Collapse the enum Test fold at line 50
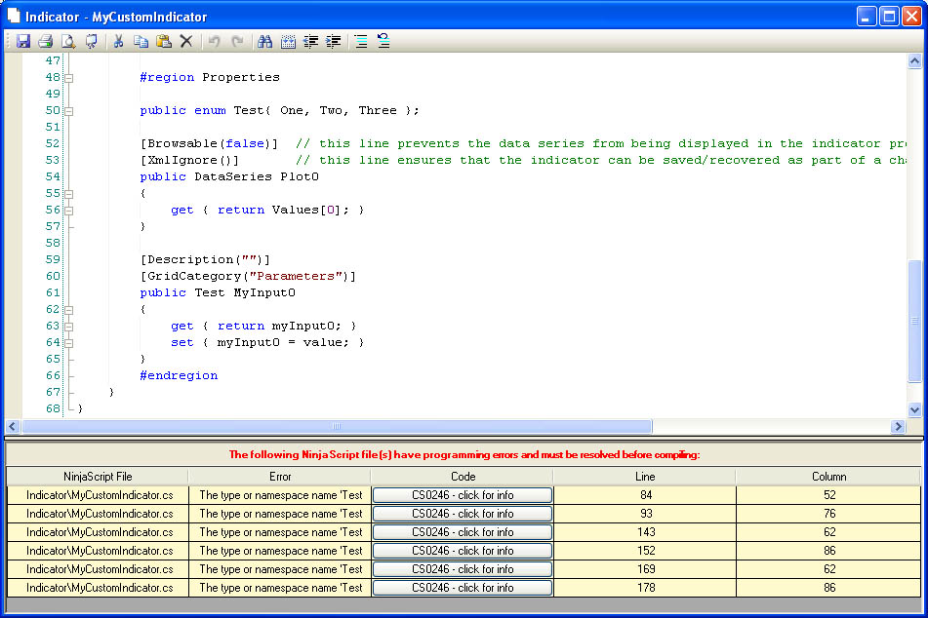Viewport: 928px width, 618px height. pos(69,111)
